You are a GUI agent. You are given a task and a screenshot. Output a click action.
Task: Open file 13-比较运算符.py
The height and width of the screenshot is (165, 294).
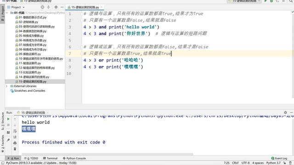[x=28, y=72]
